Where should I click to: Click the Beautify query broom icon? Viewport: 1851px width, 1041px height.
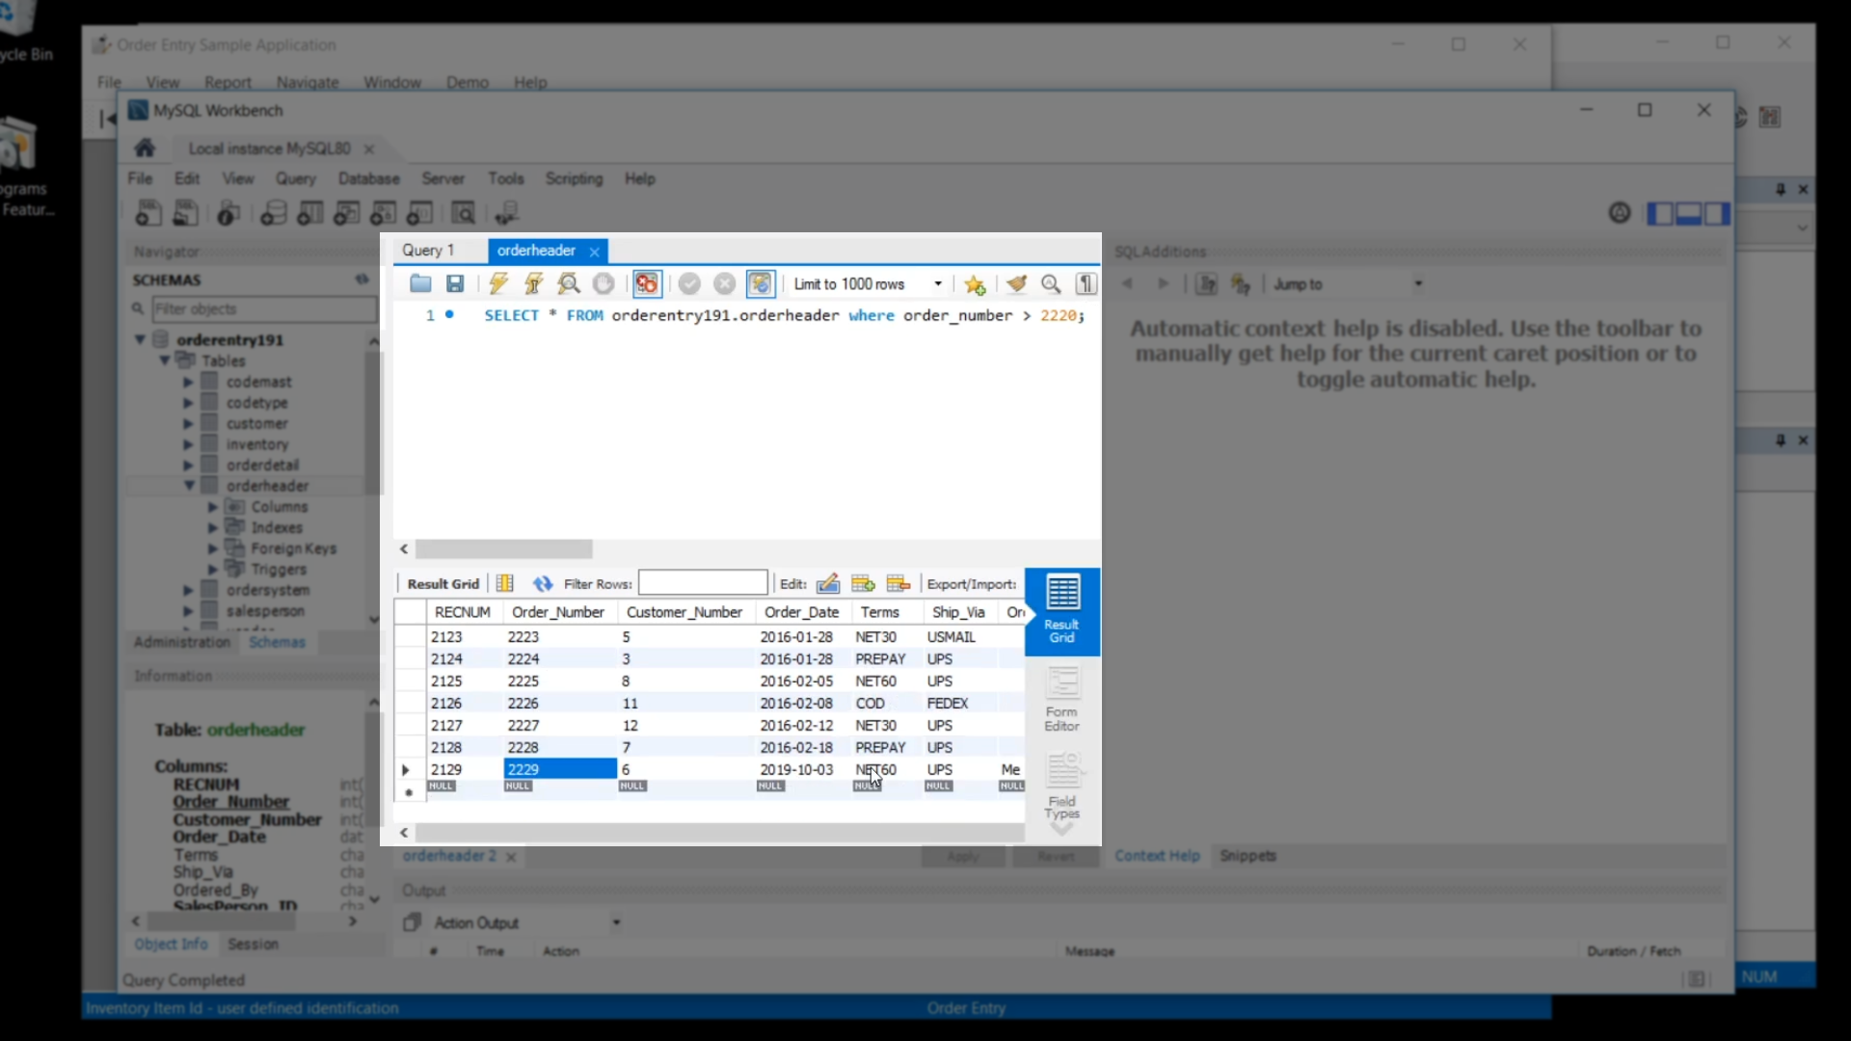click(1016, 283)
